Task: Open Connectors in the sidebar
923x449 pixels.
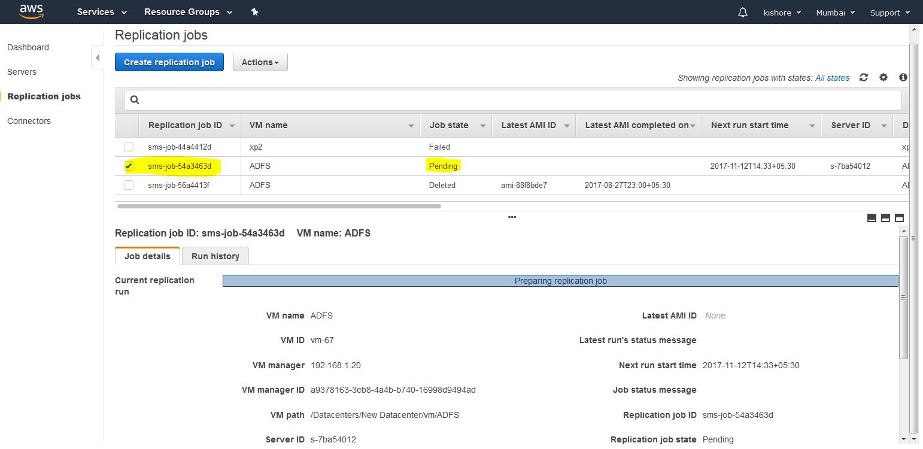Action: [x=29, y=121]
